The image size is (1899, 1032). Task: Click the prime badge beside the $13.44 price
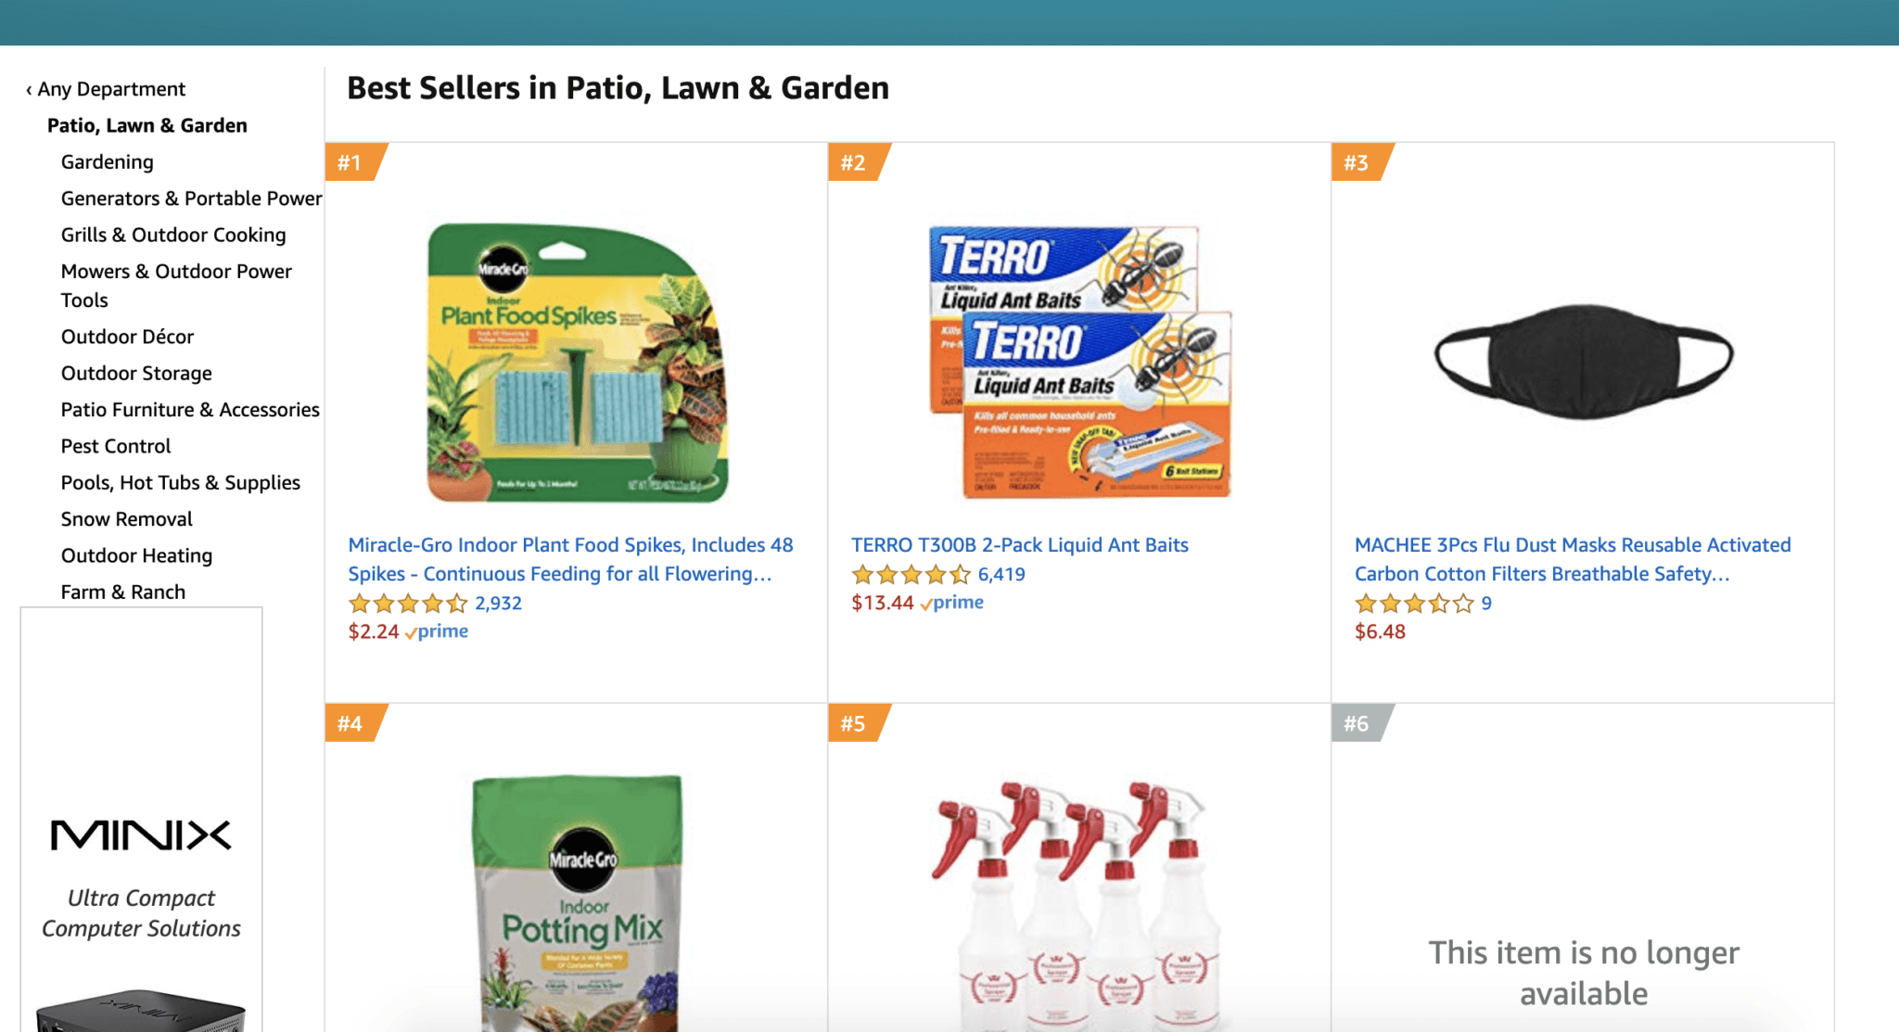953,603
